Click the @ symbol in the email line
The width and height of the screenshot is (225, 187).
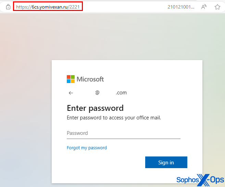pyautogui.click(x=97, y=93)
